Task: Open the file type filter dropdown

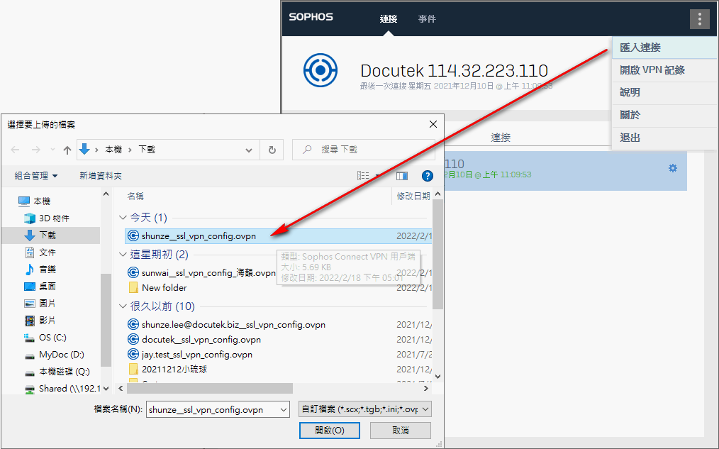Action: [425, 409]
